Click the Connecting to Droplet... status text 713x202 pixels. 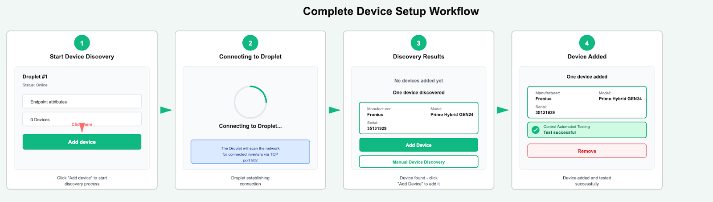pos(250,126)
